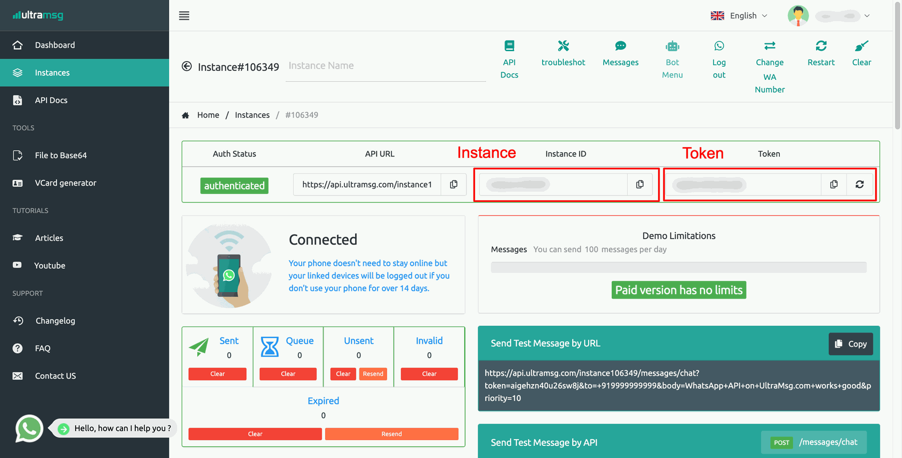This screenshot has width=902, height=458.
Task: Click the troubleshoot tools icon
Action: tap(563, 46)
